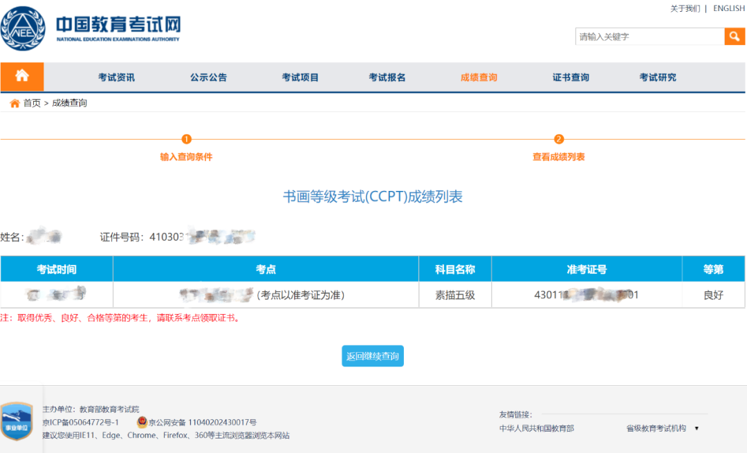Screen dimensions: 747x453
Task: Open the home icon in navigation bar
Action: coord(22,76)
